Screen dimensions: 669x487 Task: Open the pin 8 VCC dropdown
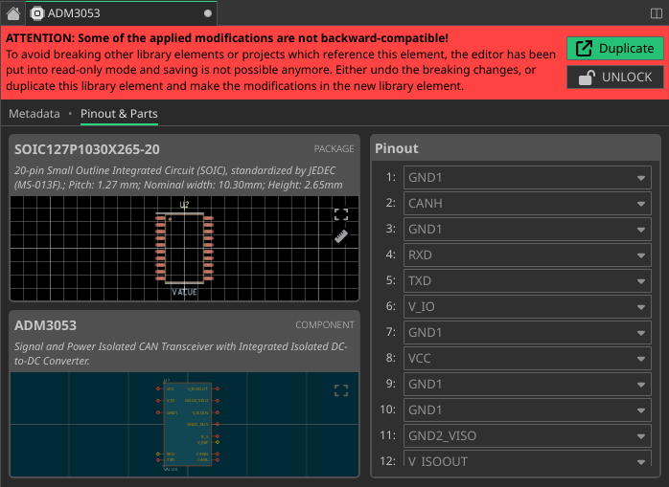click(x=527, y=359)
